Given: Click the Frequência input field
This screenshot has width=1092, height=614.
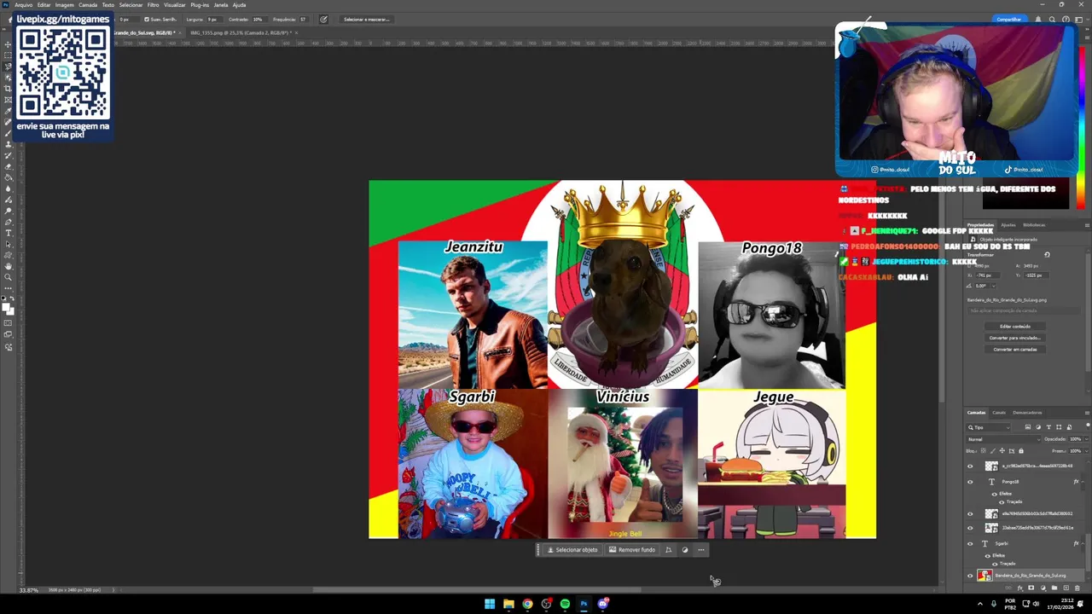Looking at the screenshot, I should [303, 19].
